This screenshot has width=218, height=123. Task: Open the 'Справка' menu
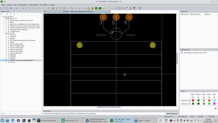coord(52,5)
